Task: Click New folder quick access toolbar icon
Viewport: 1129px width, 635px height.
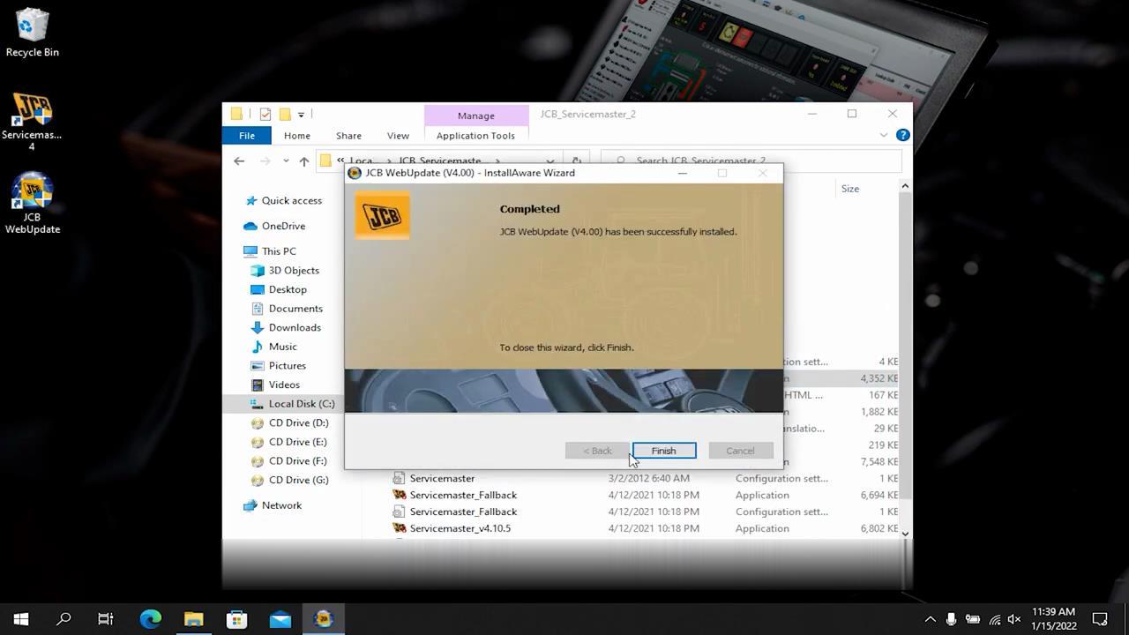Action: pos(285,114)
